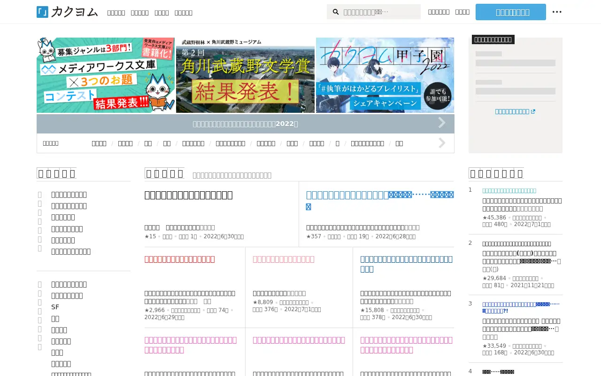Open the dark-blue story rated 15,808 stars
601x376 pixels.
[407, 264]
